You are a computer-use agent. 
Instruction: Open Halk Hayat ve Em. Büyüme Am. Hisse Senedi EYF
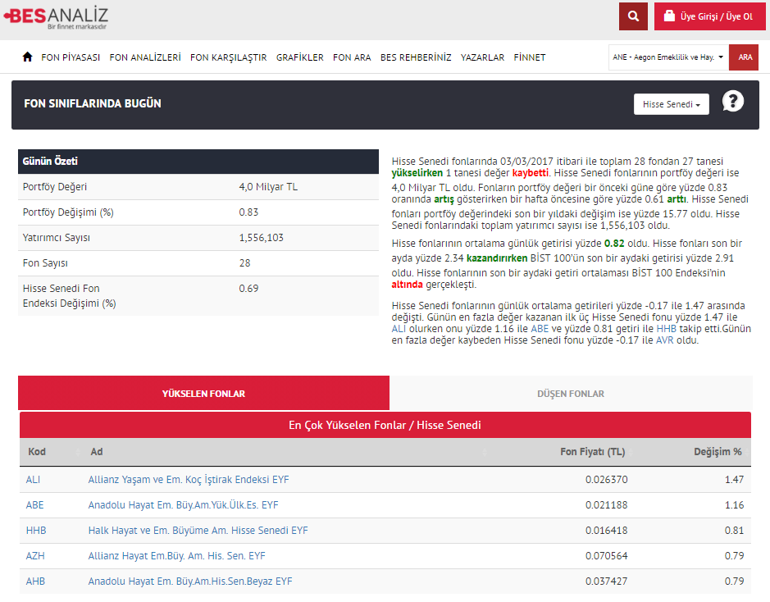(x=198, y=531)
